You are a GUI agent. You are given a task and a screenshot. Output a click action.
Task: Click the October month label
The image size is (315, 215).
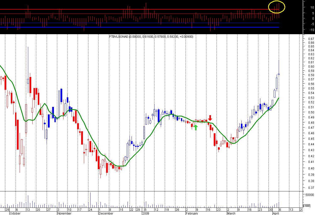click(x=15, y=213)
